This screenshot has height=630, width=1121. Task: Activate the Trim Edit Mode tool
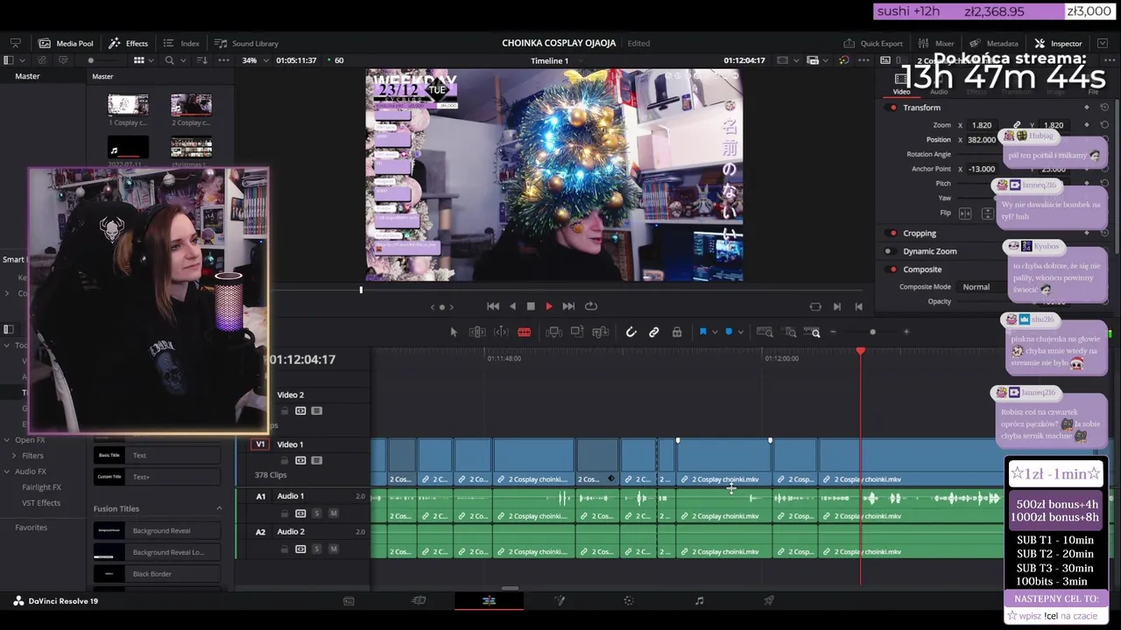coord(477,332)
